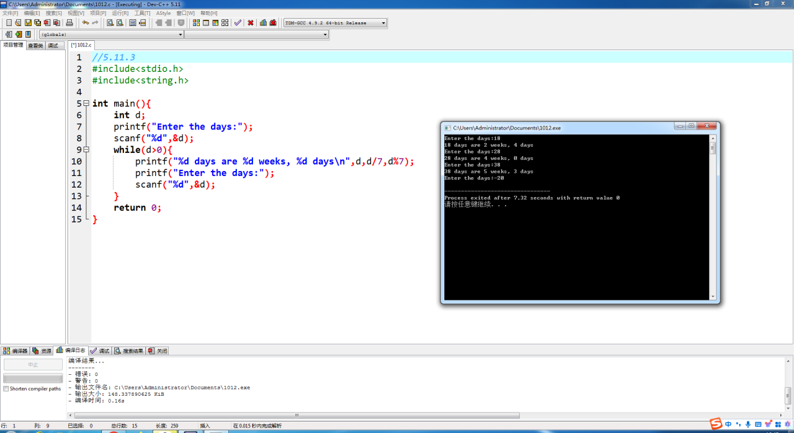Click the New file toolbar icon
The image size is (794, 433).
(x=9, y=23)
